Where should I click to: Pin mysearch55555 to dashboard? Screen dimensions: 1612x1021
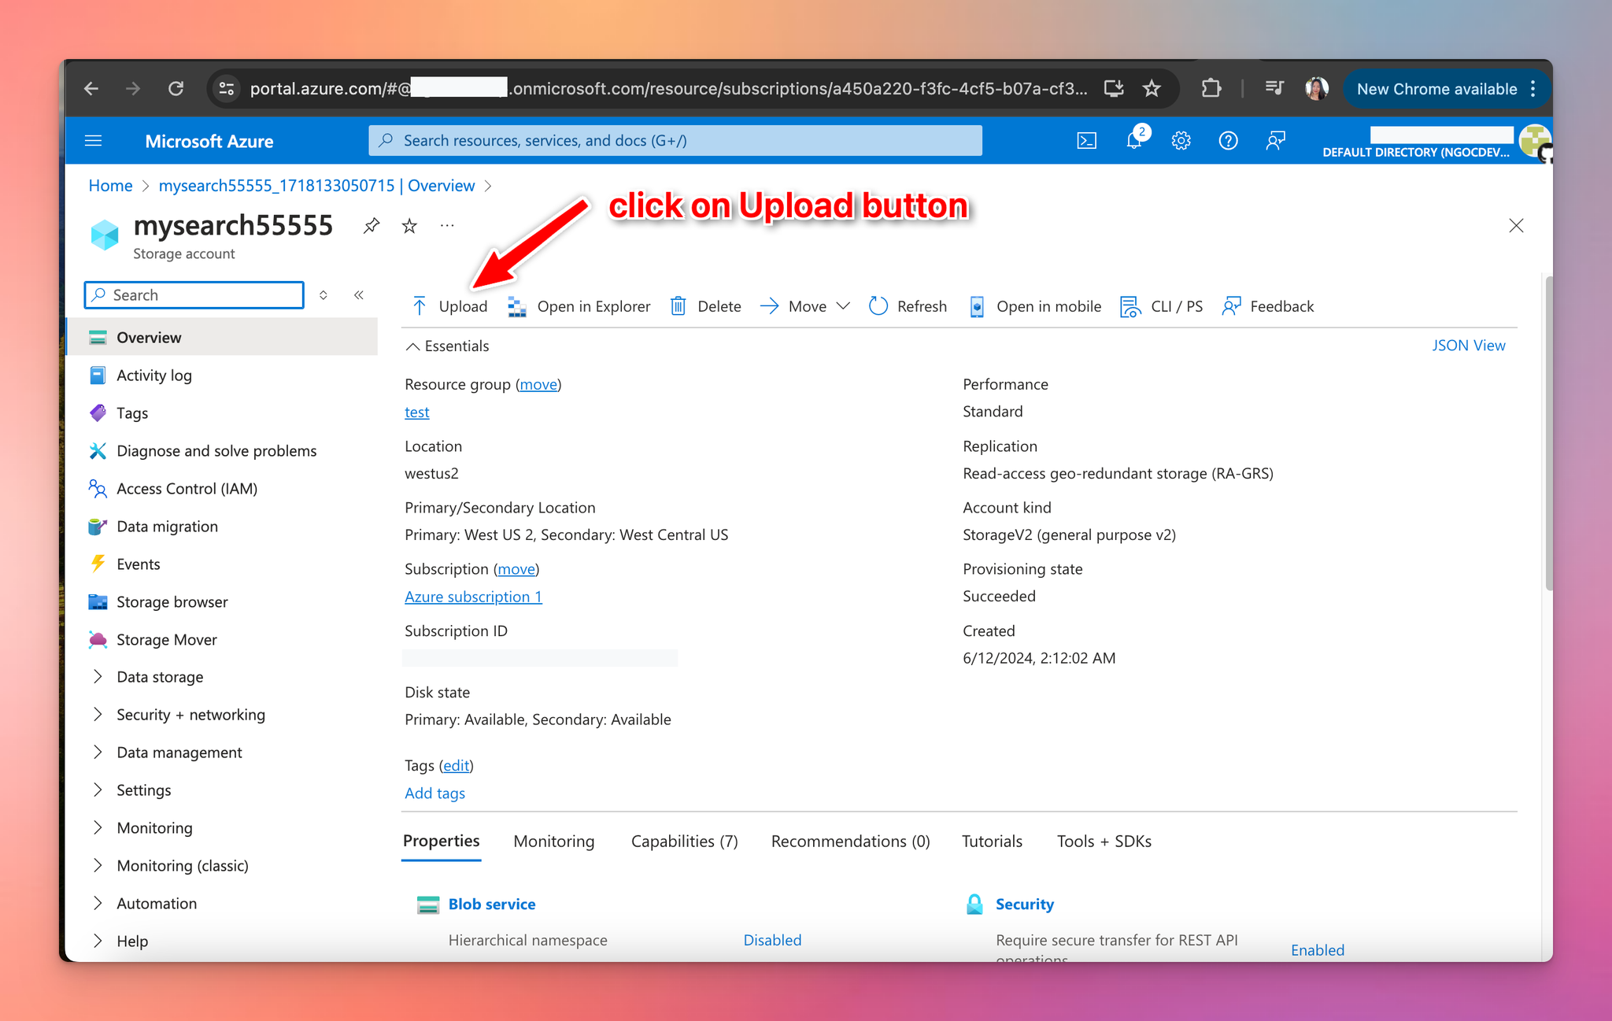372,226
